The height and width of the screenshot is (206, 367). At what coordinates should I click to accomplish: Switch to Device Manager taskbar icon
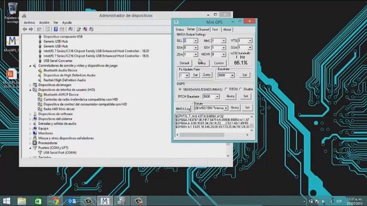(x=122, y=201)
